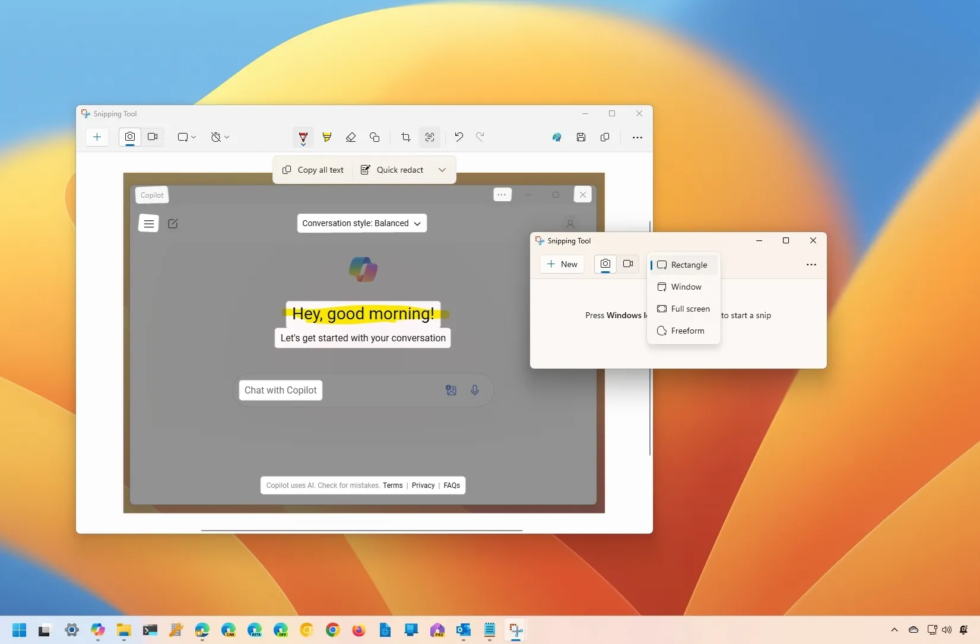
Task: Open the Shapes annotation tool
Action: [x=375, y=137]
